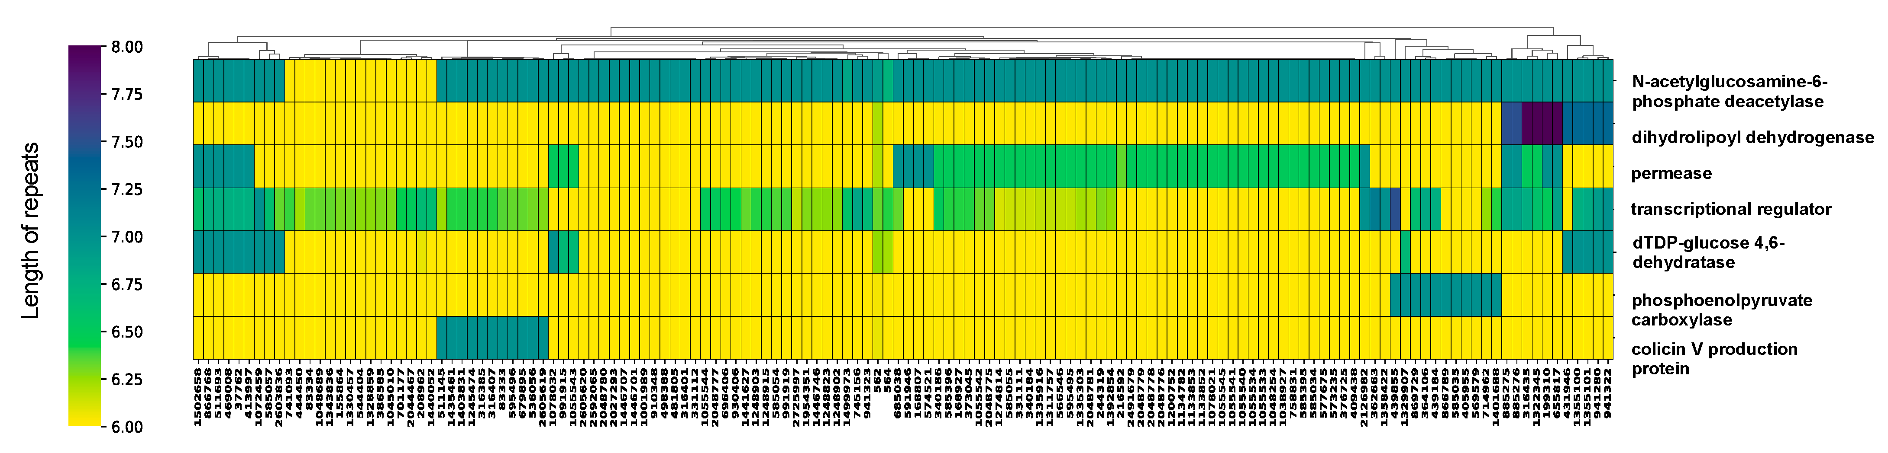
Task: Select the phosphoenolpyruvate carboxylase row label
Action: pos(1721,309)
